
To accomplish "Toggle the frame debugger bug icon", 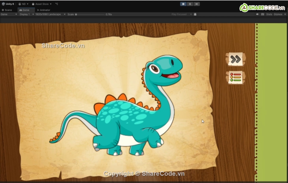I will [x=195, y=14].
